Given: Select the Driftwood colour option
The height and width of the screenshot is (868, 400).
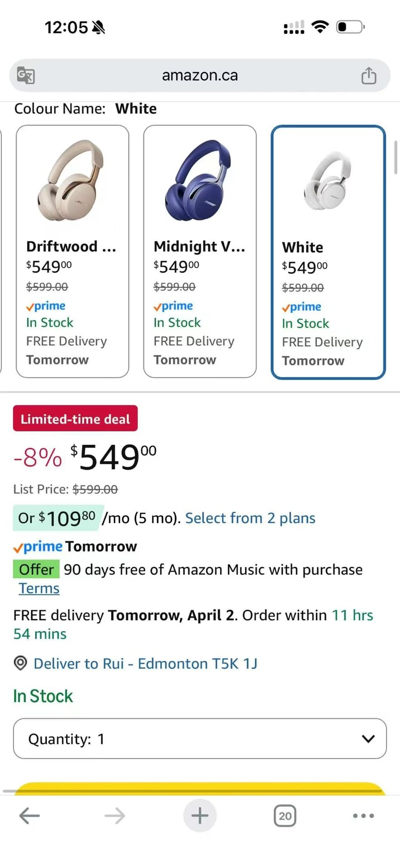Looking at the screenshot, I should (72, 251).
